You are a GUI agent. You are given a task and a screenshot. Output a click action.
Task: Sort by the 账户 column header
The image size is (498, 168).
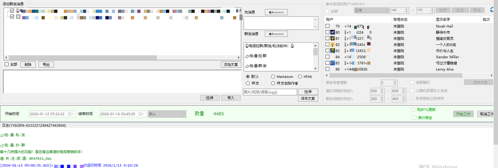tap(358, 19)
